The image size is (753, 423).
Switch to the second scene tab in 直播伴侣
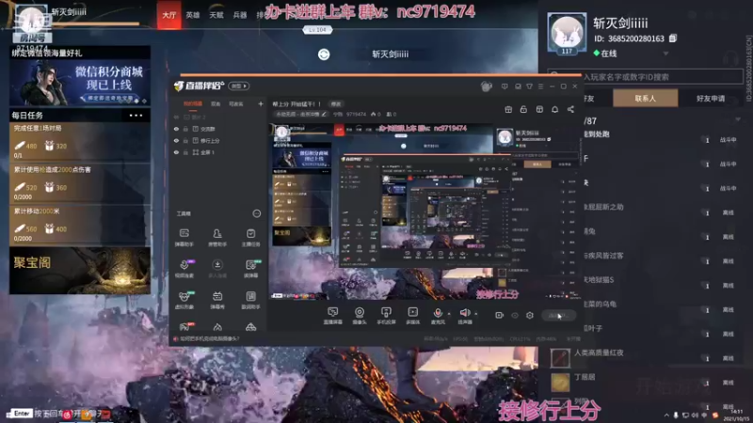[x=216, y=103]
